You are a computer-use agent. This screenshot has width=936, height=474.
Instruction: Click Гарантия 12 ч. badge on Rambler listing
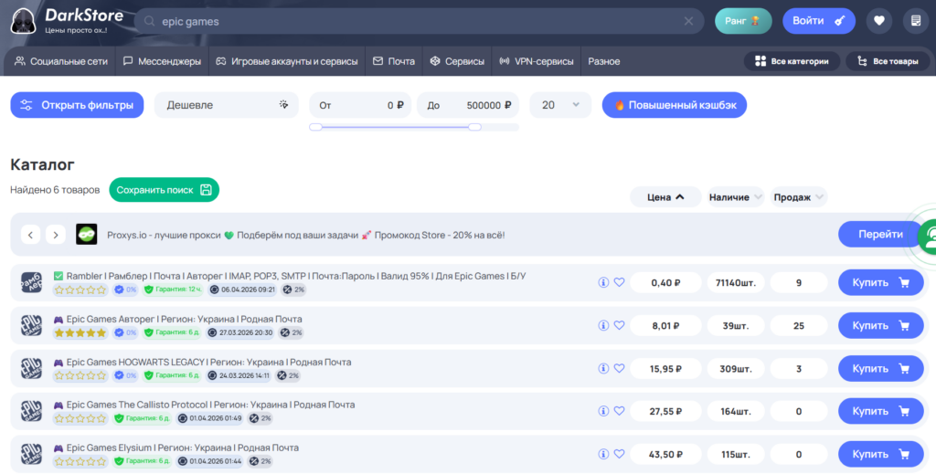pyautogui.click(x=173, y=290)
